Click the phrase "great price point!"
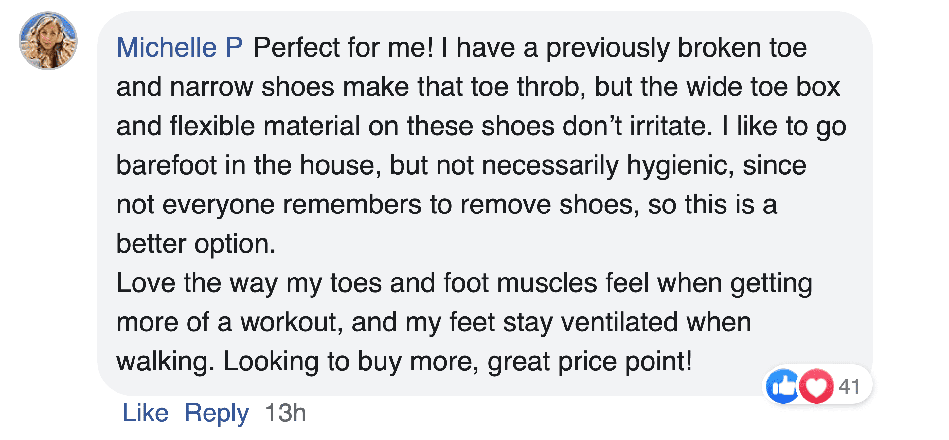 pos(590,361)
